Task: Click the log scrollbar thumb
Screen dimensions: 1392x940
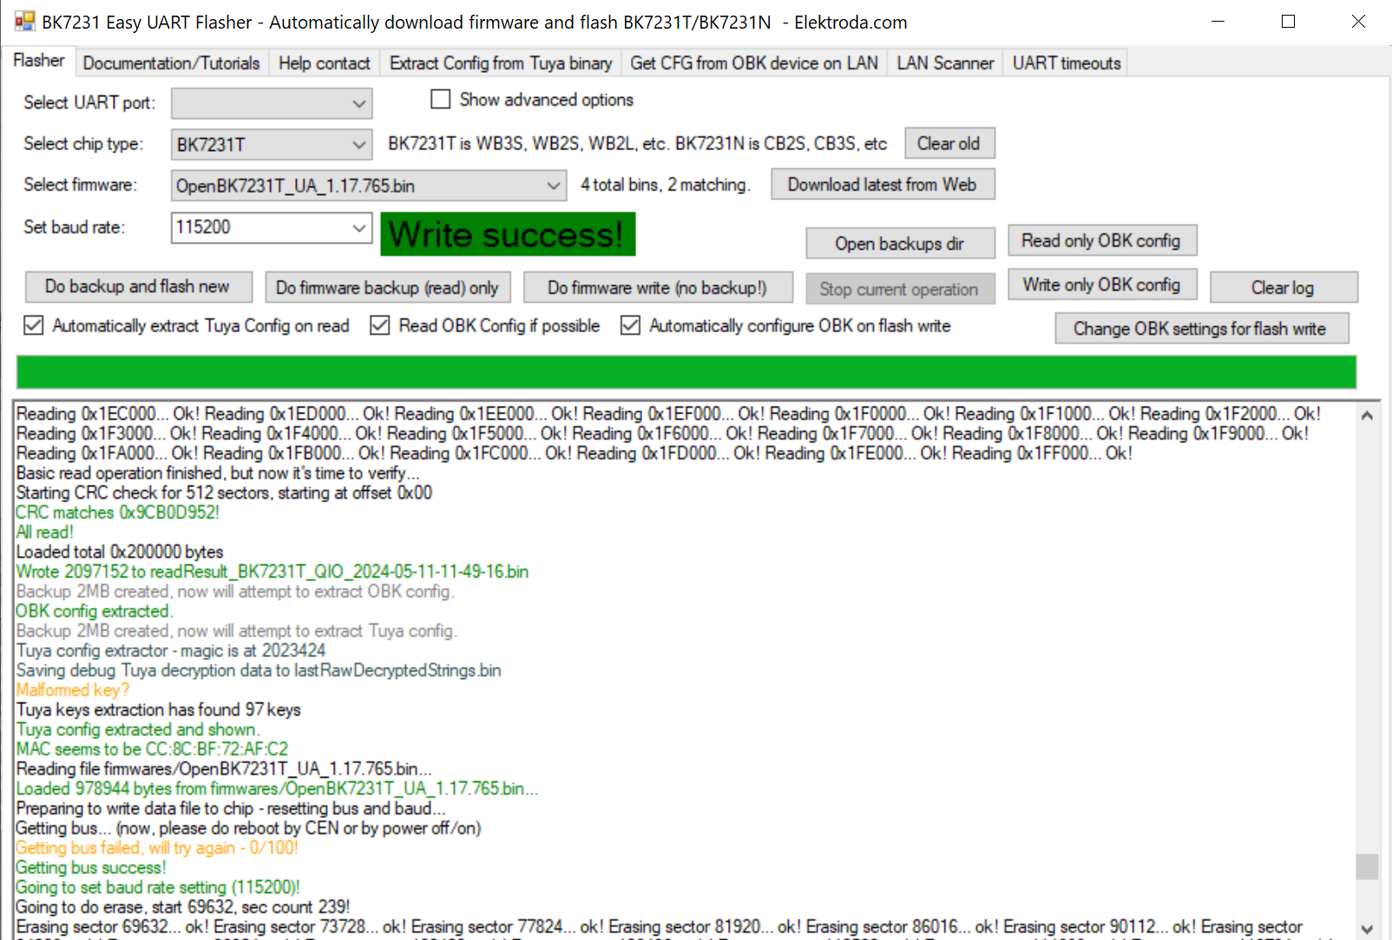Action: click(x=1367, y=866)
